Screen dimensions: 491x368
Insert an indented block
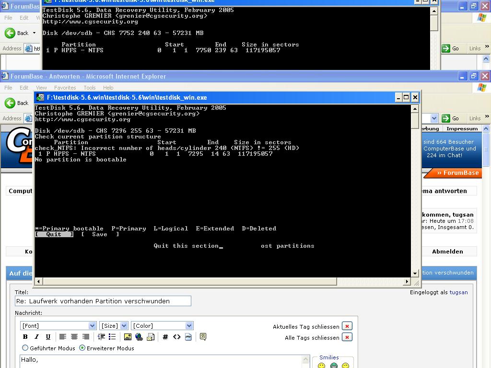point(101,337)
